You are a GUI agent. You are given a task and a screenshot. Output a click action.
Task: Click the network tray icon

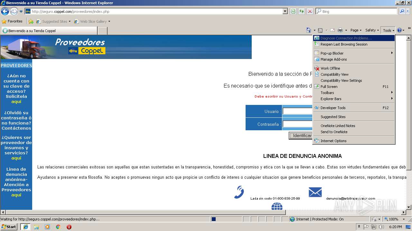pos(374,227)
